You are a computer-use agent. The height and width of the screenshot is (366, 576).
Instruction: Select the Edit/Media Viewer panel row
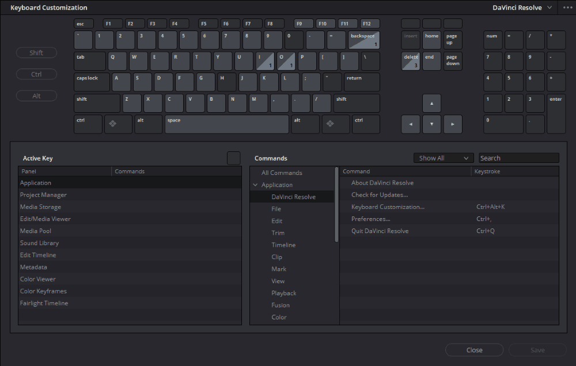(x=130, y=219)
